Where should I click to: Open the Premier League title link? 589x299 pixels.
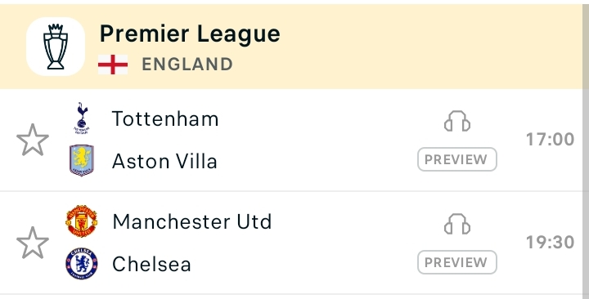tap(190, 33)
